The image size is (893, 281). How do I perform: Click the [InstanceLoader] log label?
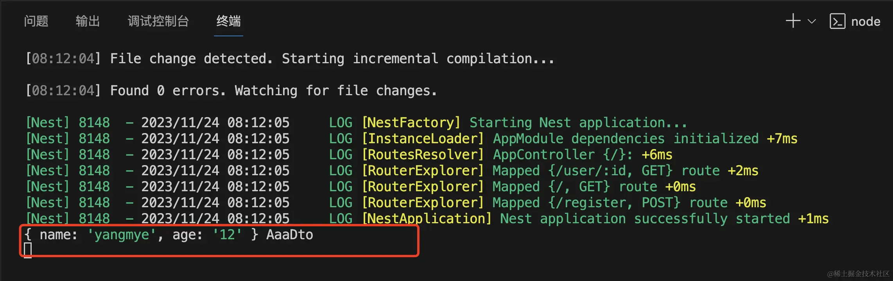(x=423, y=139)
